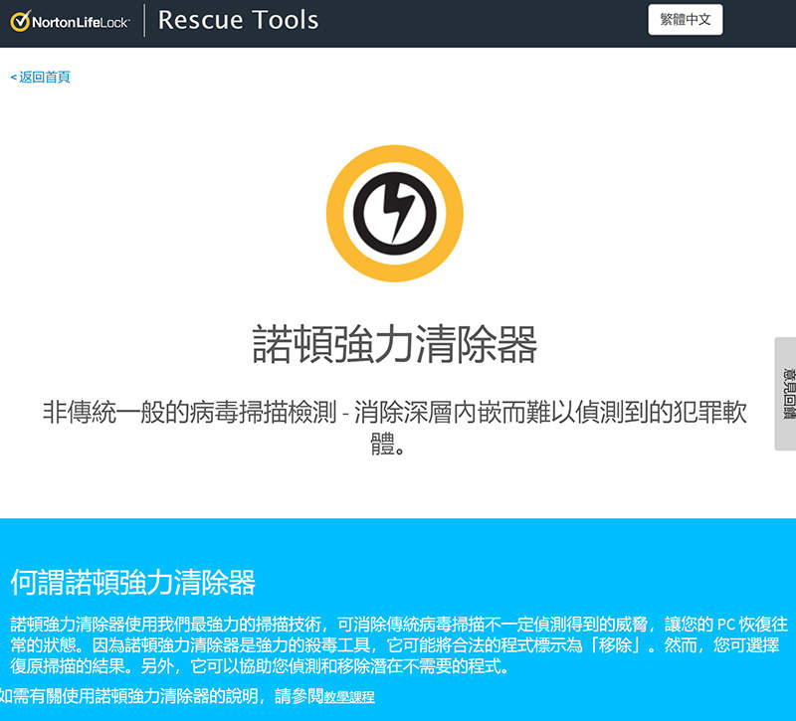Click the 何謂諾頓強力清除器 section heading
The height and width of the screenshot is (721, 796).
coord(133,582)
